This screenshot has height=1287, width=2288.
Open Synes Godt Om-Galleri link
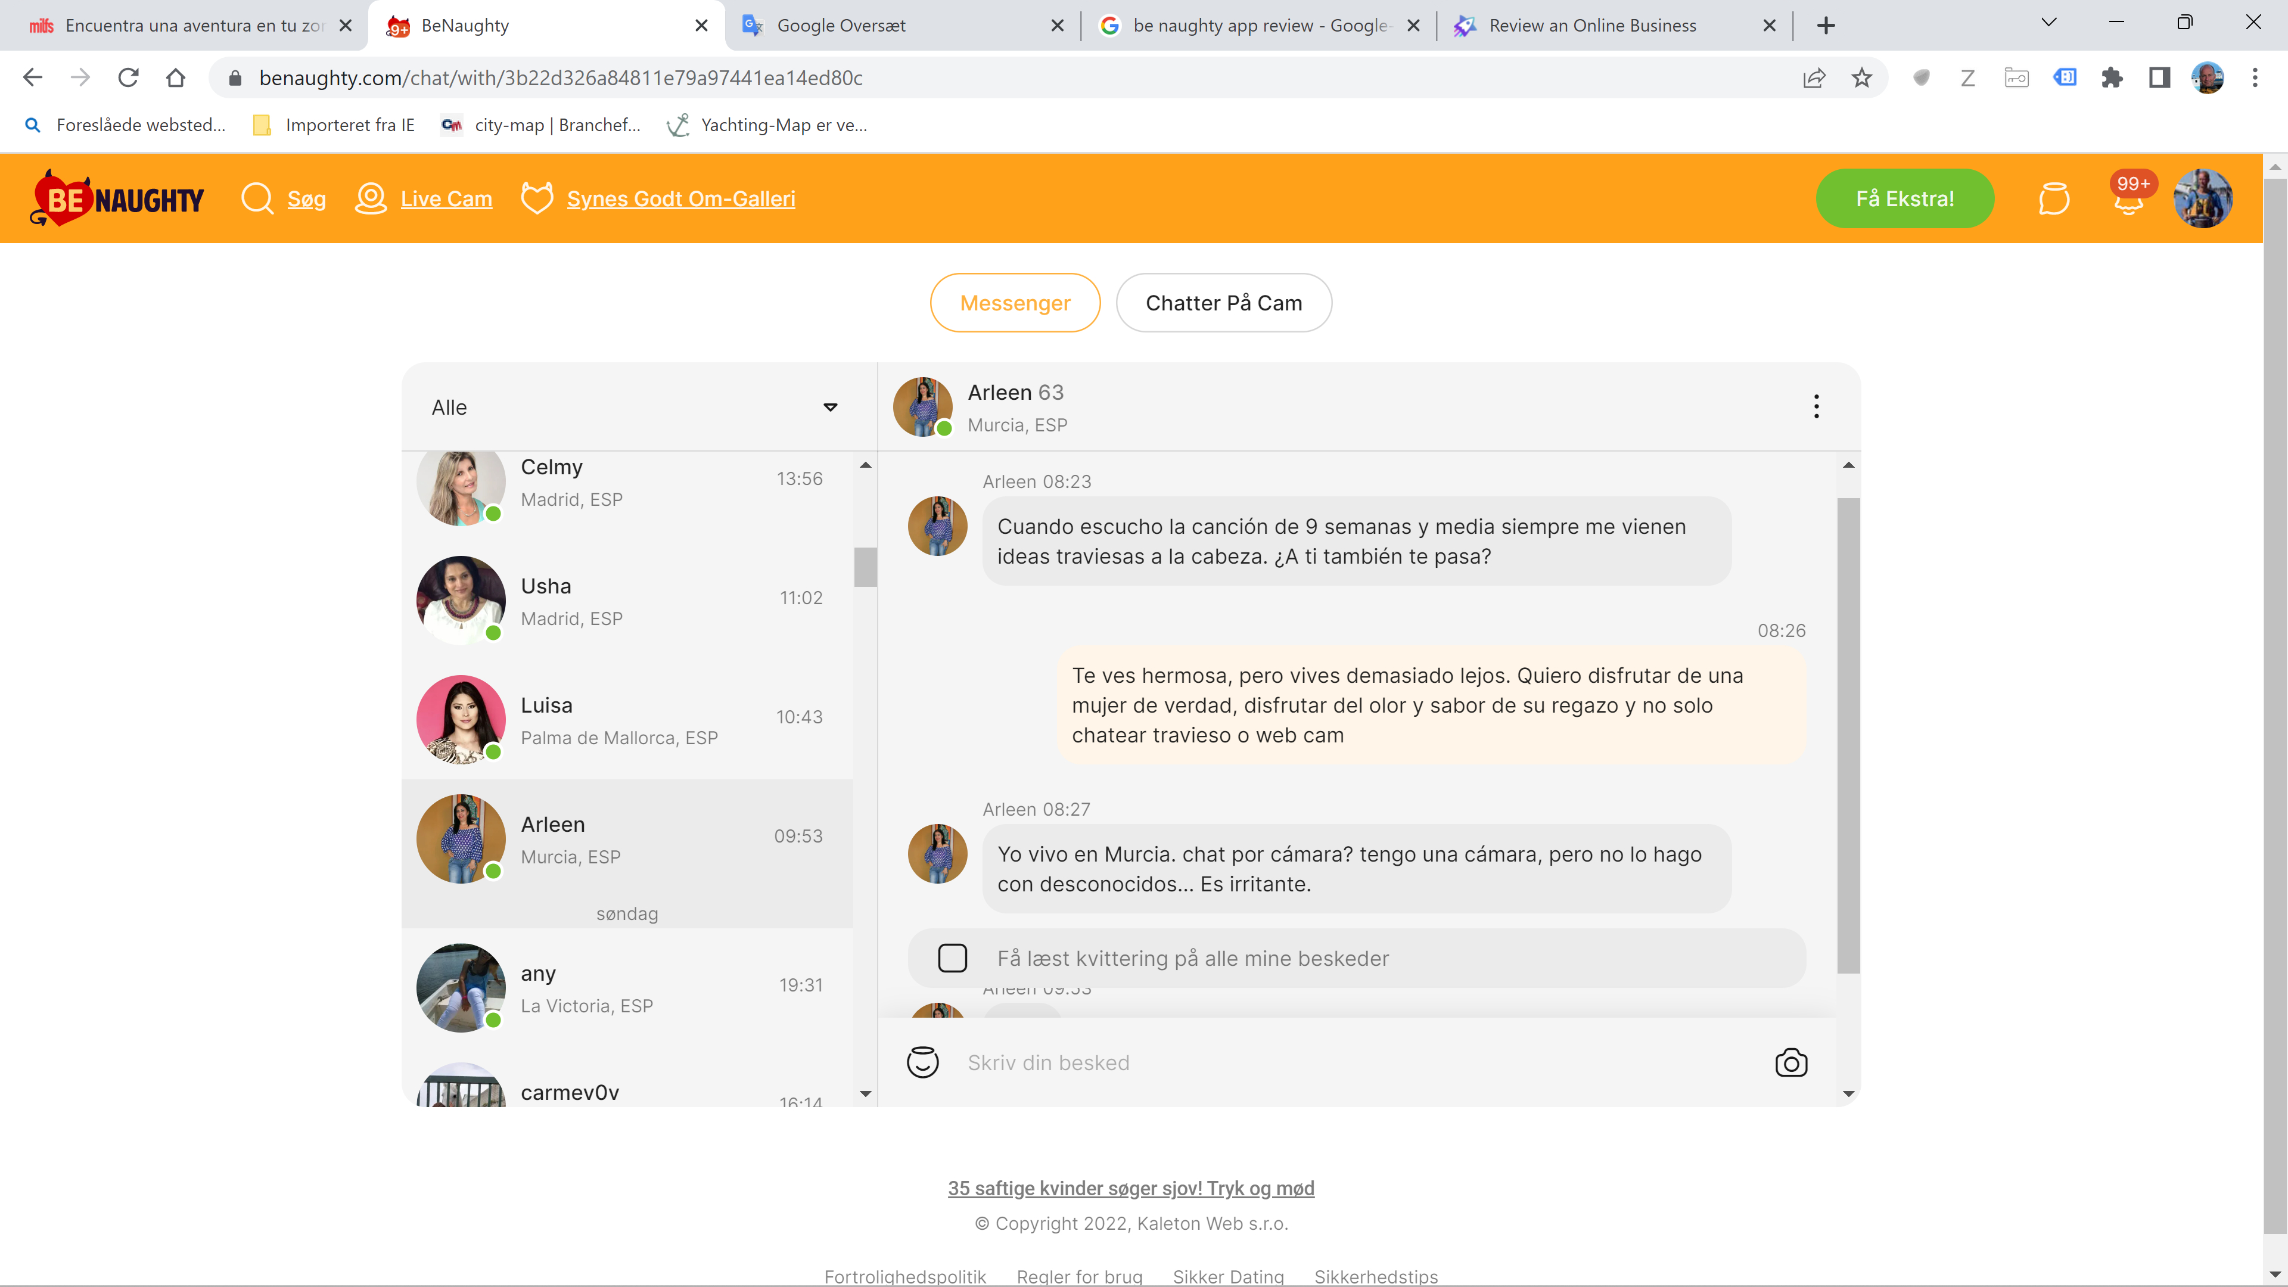(x=680, y=198)
